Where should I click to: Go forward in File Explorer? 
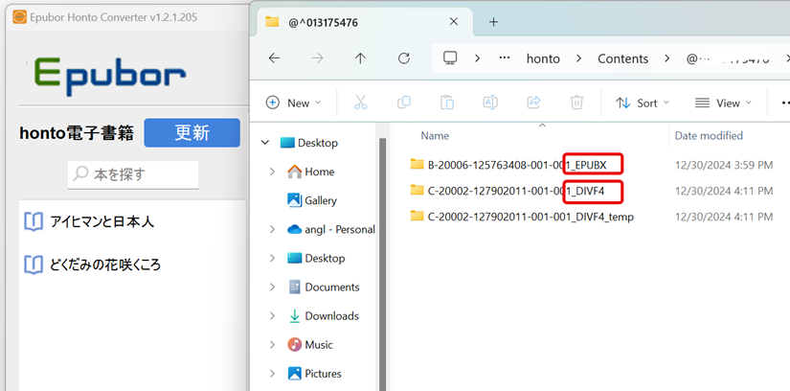click(x=317, y=58)
